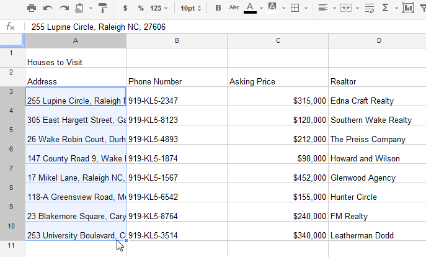The height and width of the screenshot is (257, 426).
Task: Click cell '147 County Road 9, Wake'
Action: click(x=76, y=154)
